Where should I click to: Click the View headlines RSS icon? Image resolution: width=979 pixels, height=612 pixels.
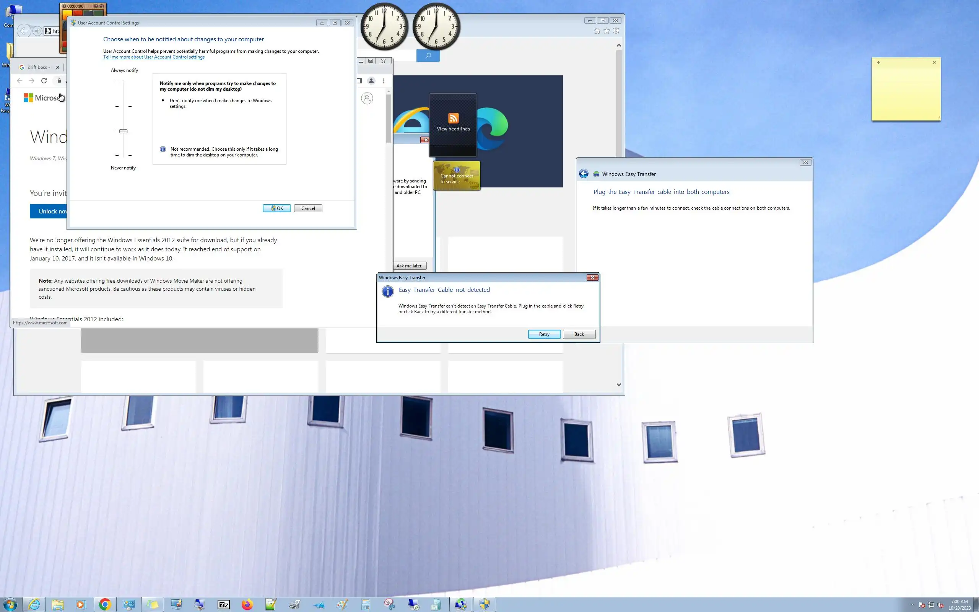[x=453, y=118]
